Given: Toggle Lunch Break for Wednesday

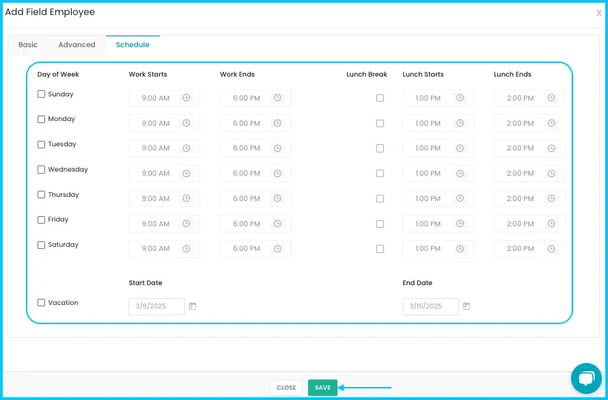Looking at the screenshot, I should pyautogui.click(x=380, y=174).
